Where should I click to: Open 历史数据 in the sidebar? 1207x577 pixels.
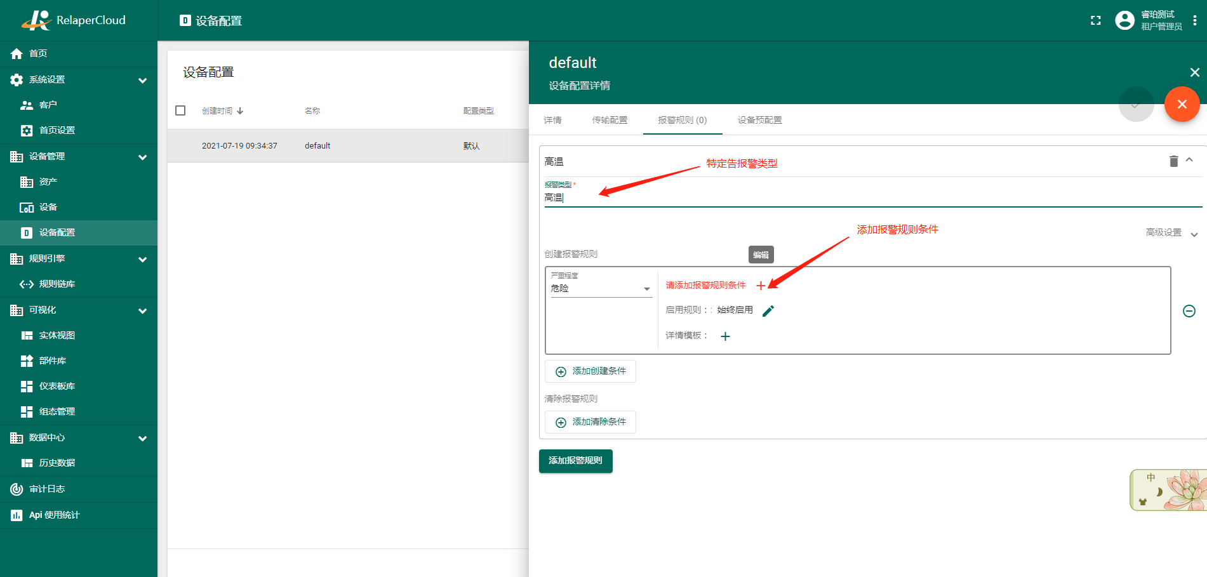tap(79, 463)
